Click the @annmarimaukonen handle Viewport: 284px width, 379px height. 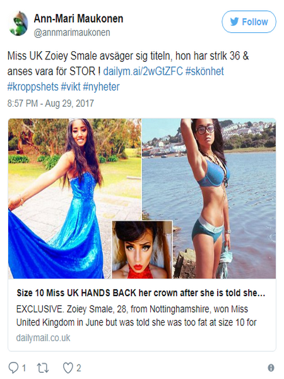[x=72, y=33]
